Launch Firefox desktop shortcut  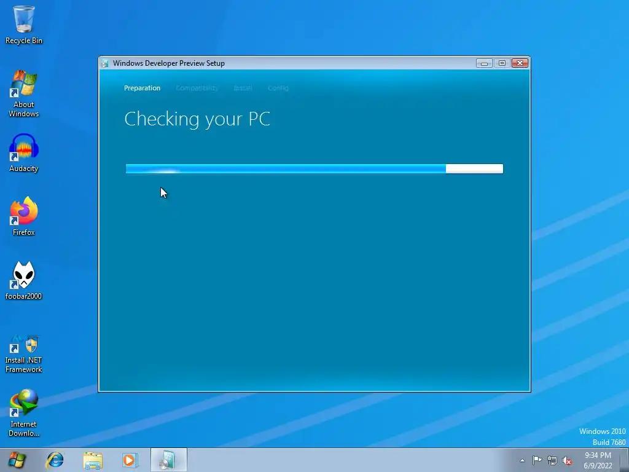point(24,216)
